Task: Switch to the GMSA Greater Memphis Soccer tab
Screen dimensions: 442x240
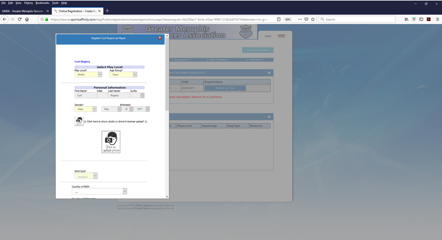Action: pos(23,11)
